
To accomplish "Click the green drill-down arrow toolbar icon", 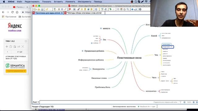I will coord(110,9).
